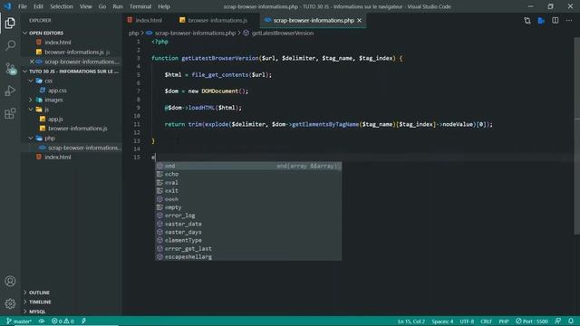Open the Help menu
Viewport: 580px width, 326px height.
coord(164,6)
